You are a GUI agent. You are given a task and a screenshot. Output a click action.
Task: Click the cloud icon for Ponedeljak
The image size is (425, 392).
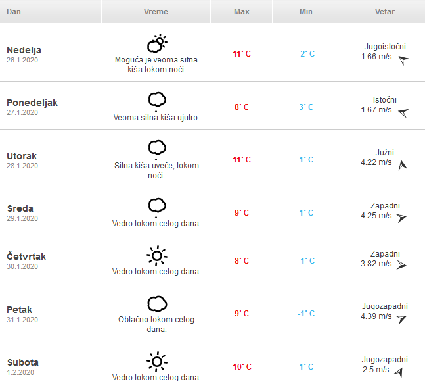(156, 100)
